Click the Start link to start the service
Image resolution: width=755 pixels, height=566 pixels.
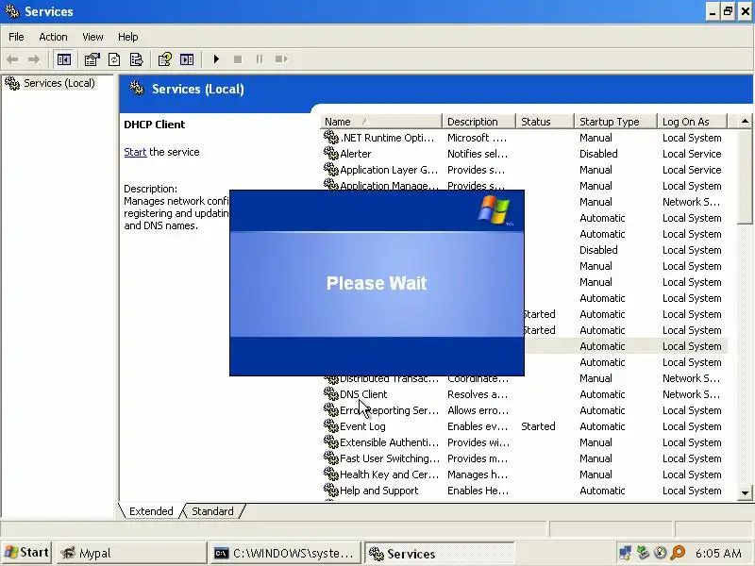pos(135,152)
